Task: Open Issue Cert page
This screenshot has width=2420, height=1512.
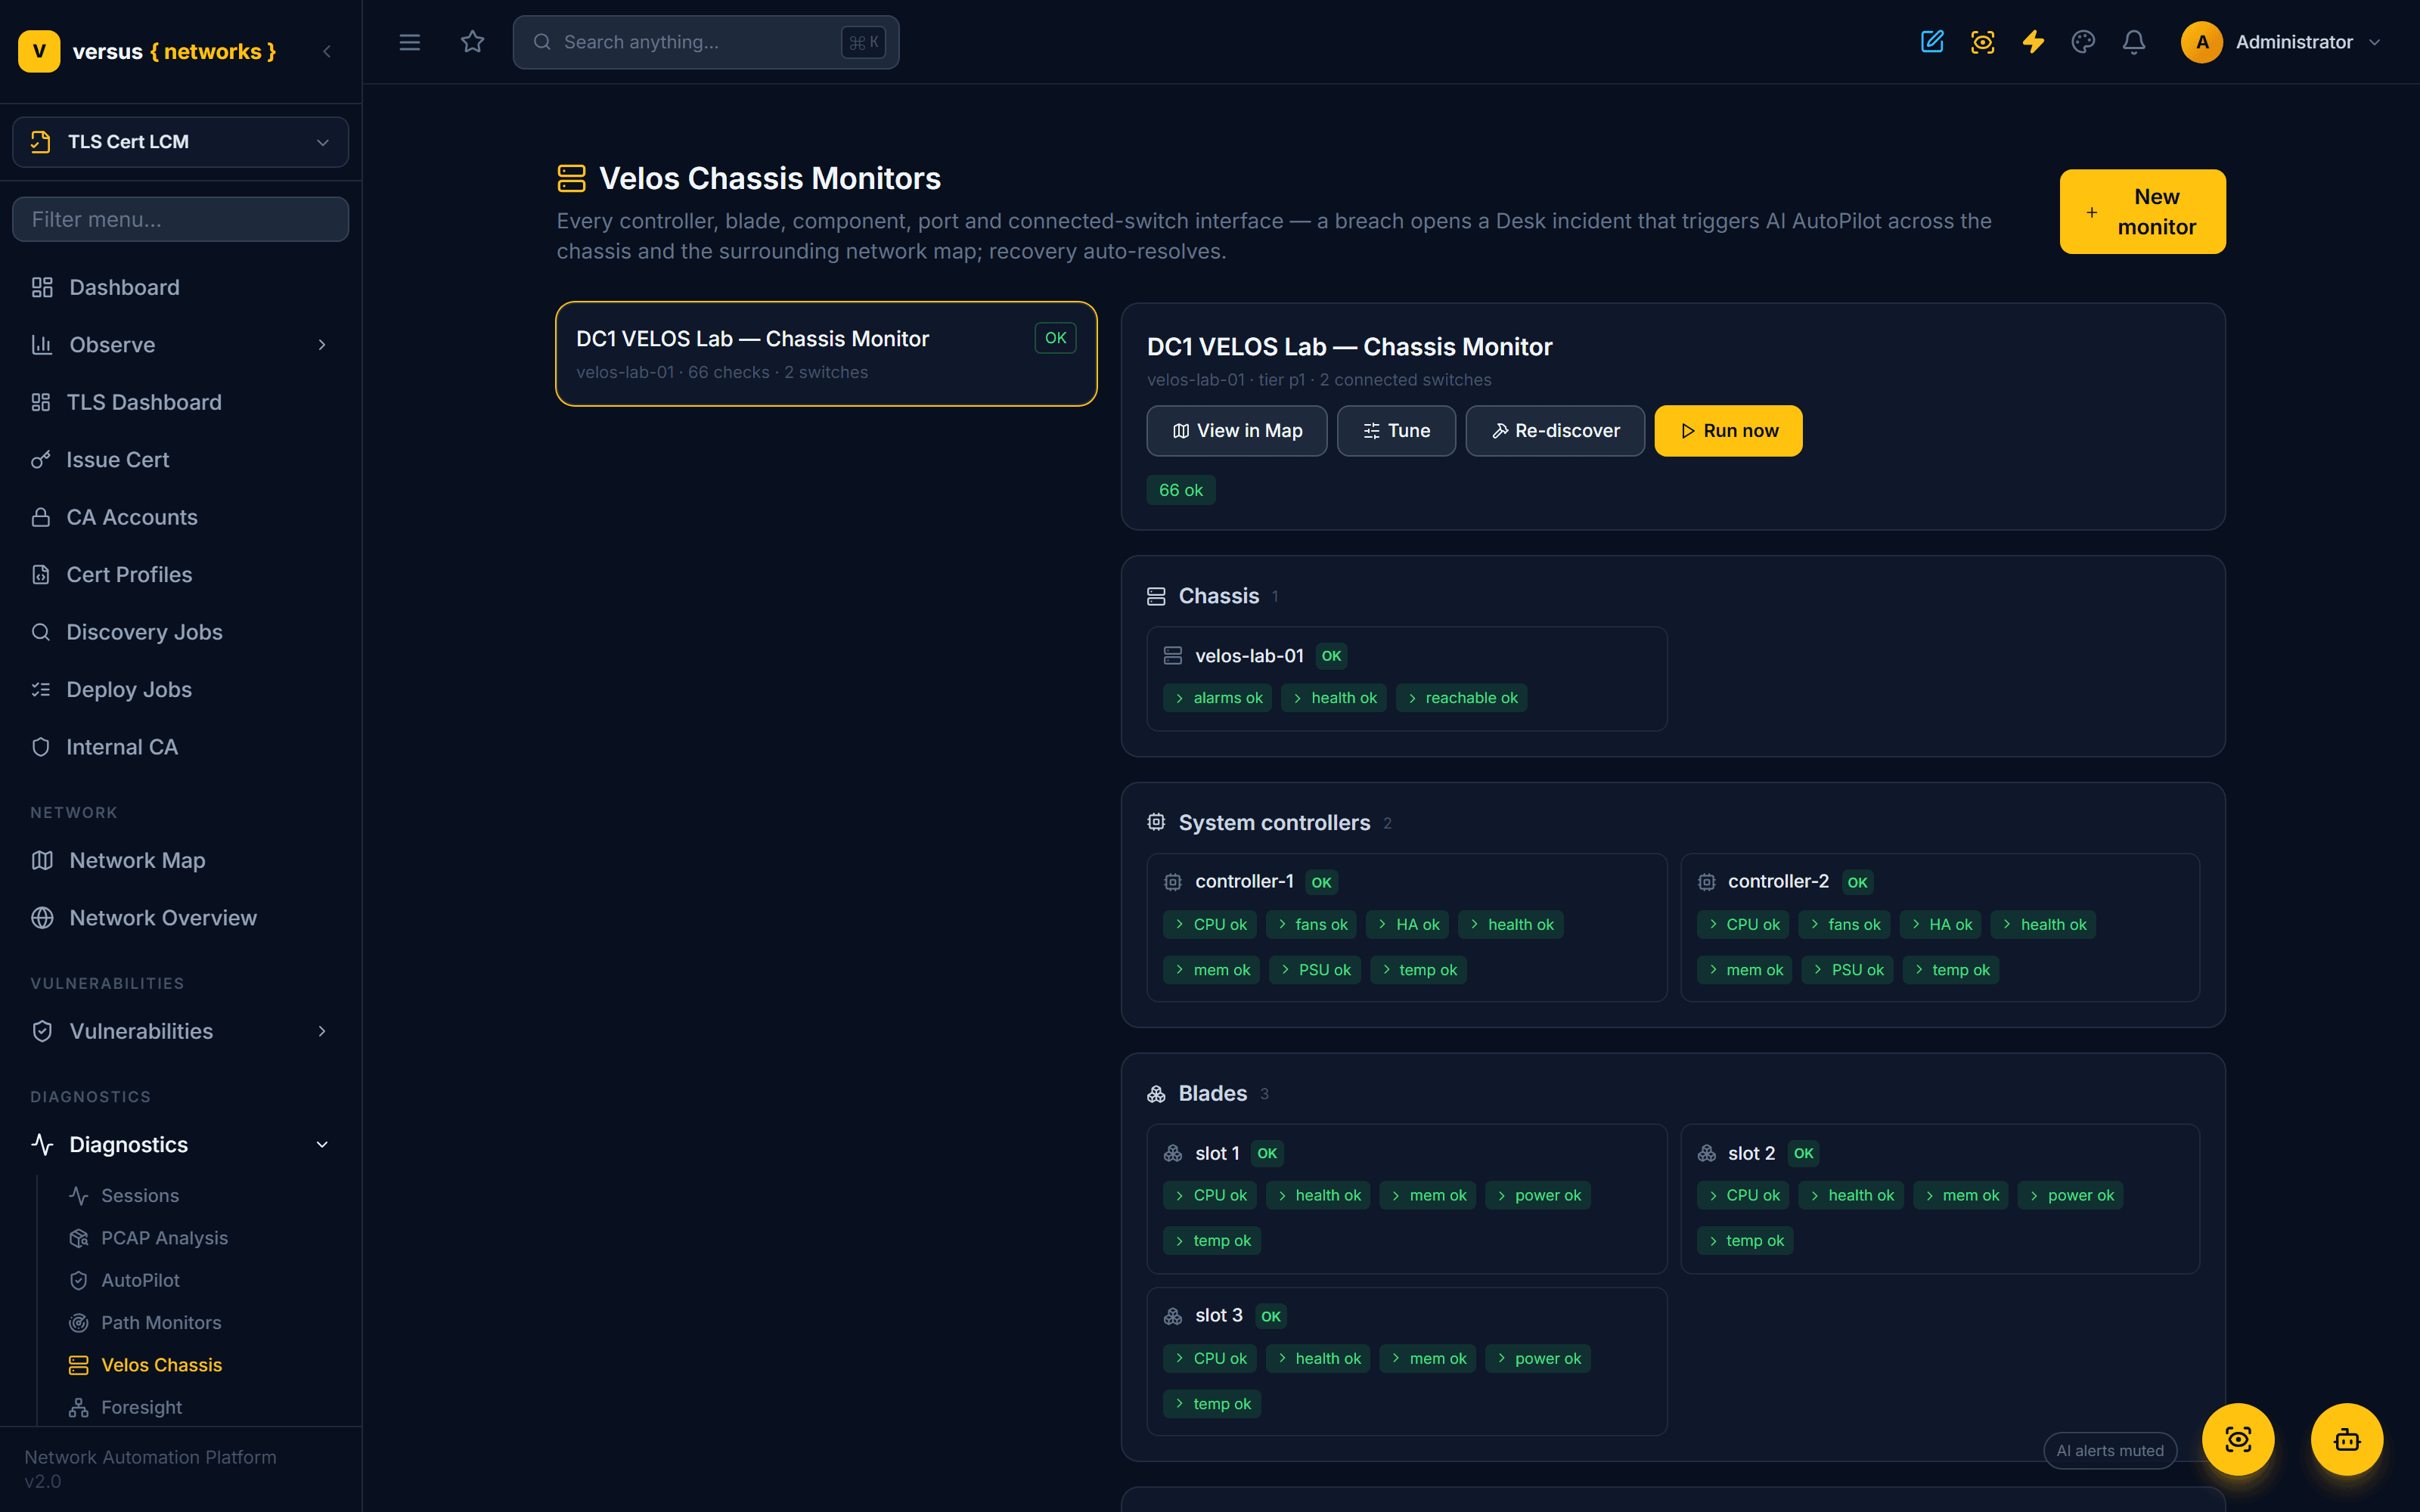Action: (x=180, y=460)
